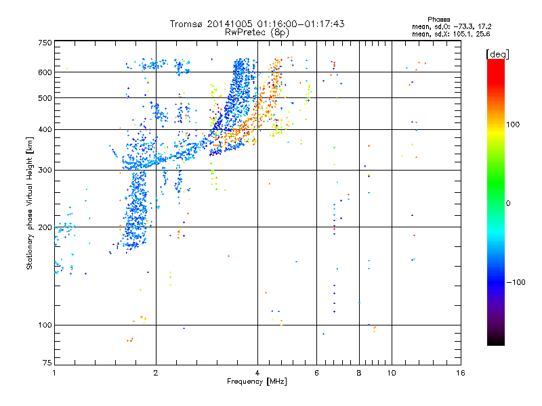
Task: Click the x-axis tick label '2'
Action: 156,373
